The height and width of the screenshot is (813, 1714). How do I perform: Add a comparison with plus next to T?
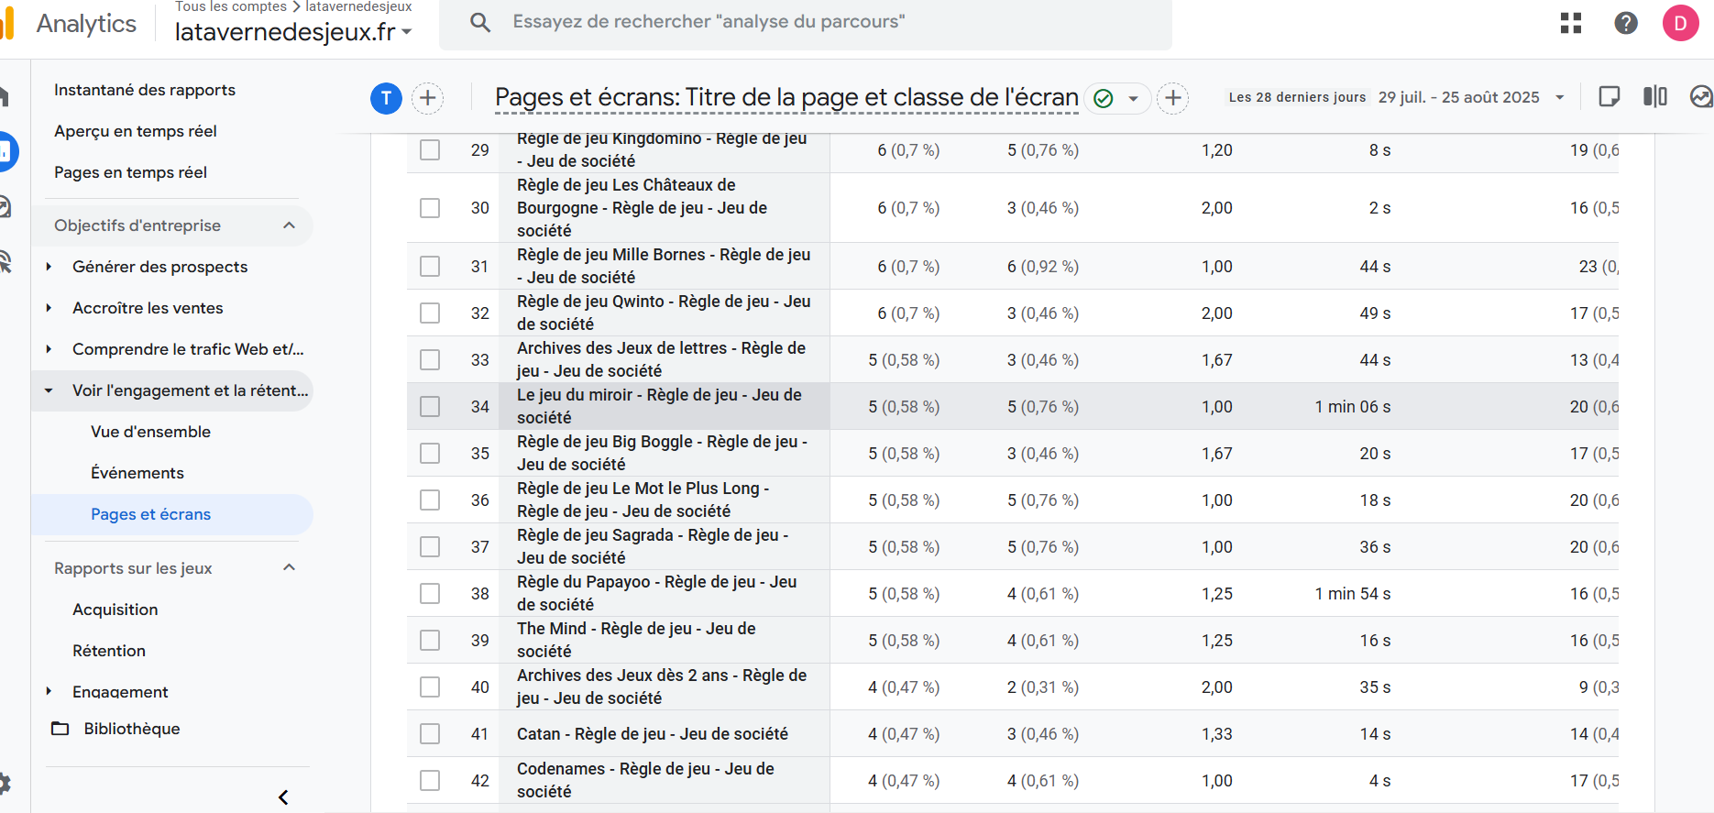(x=427, y=98)
